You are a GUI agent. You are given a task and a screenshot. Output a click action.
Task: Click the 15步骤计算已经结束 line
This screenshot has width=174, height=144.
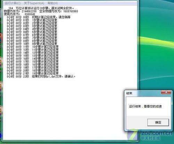pos(33,62)
